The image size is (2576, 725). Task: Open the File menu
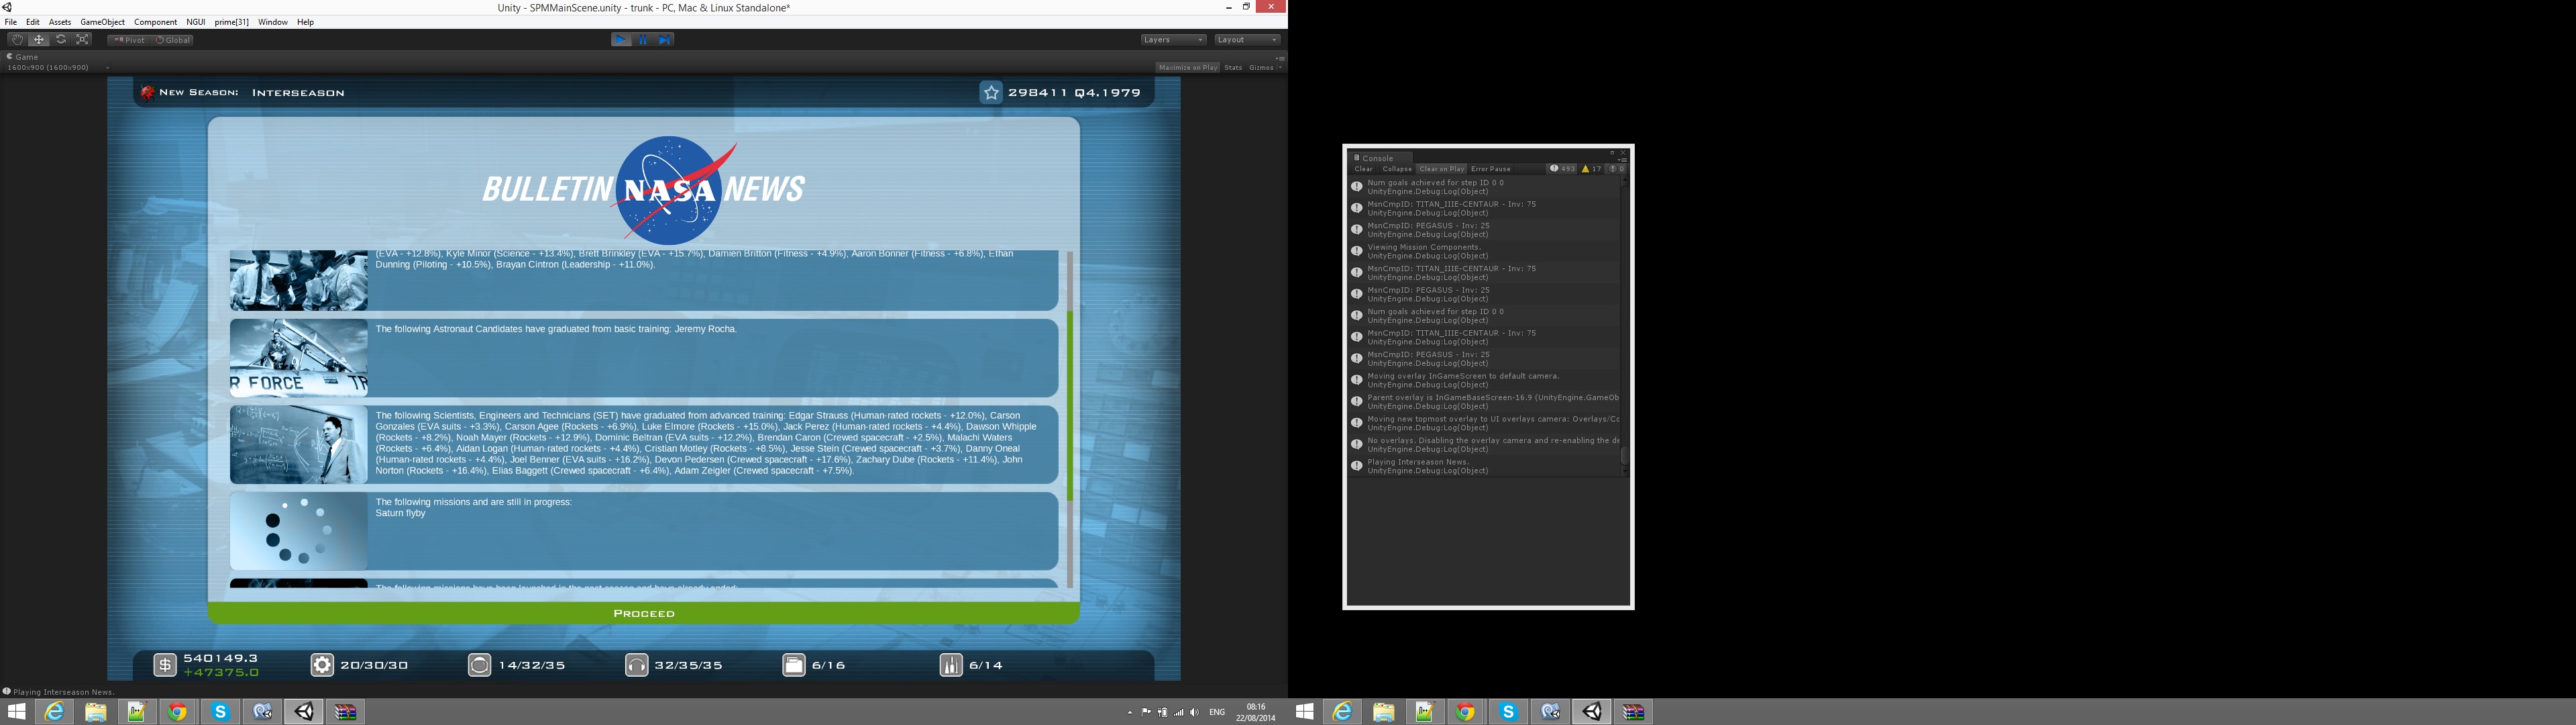(11, 22)
